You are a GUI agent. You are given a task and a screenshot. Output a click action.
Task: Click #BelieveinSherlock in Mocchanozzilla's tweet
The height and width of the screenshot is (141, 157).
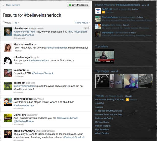(x=57, y=48)
